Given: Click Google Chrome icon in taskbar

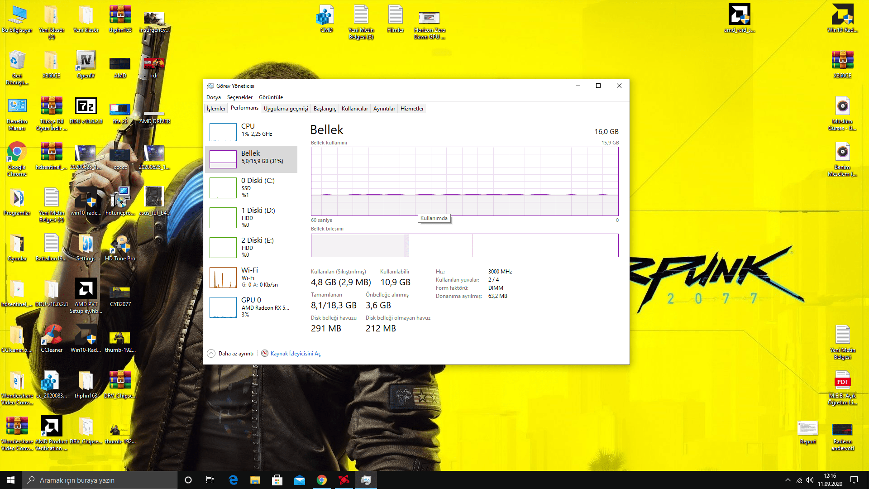Looking at the screenshot, I should pos(322,480).
